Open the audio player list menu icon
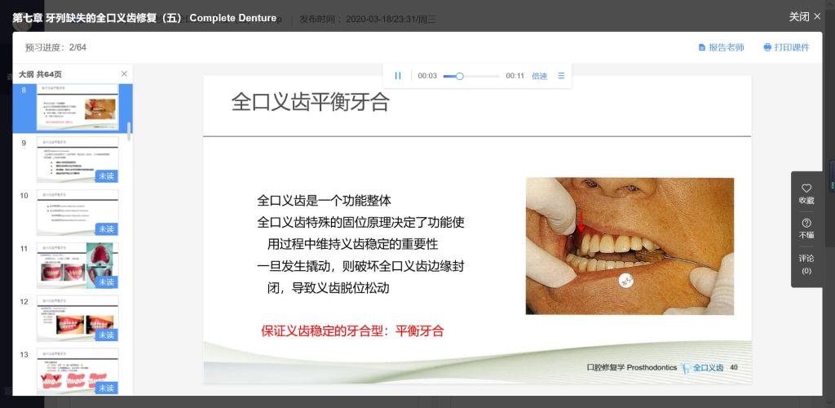 click(x=561, y=76)
